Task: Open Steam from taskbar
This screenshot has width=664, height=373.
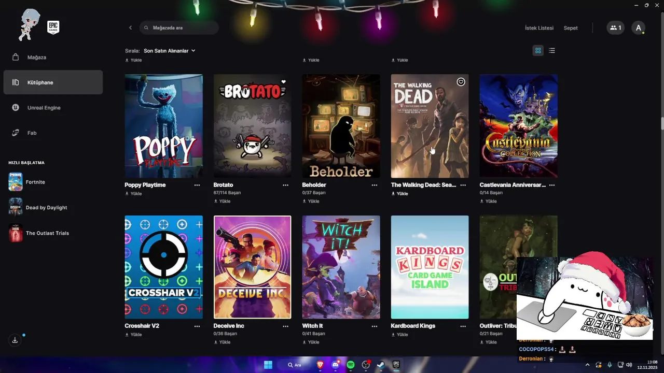Action: click(381, 365)
